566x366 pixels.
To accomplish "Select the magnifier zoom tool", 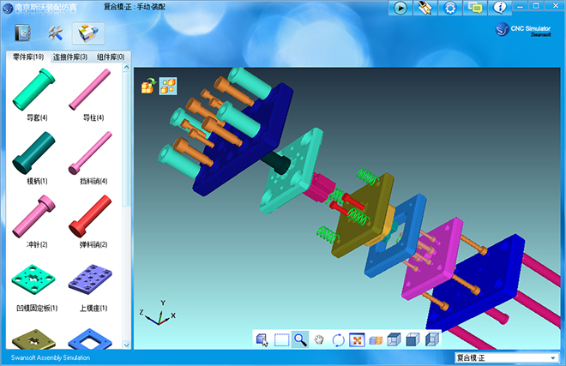I will (300, 339).
